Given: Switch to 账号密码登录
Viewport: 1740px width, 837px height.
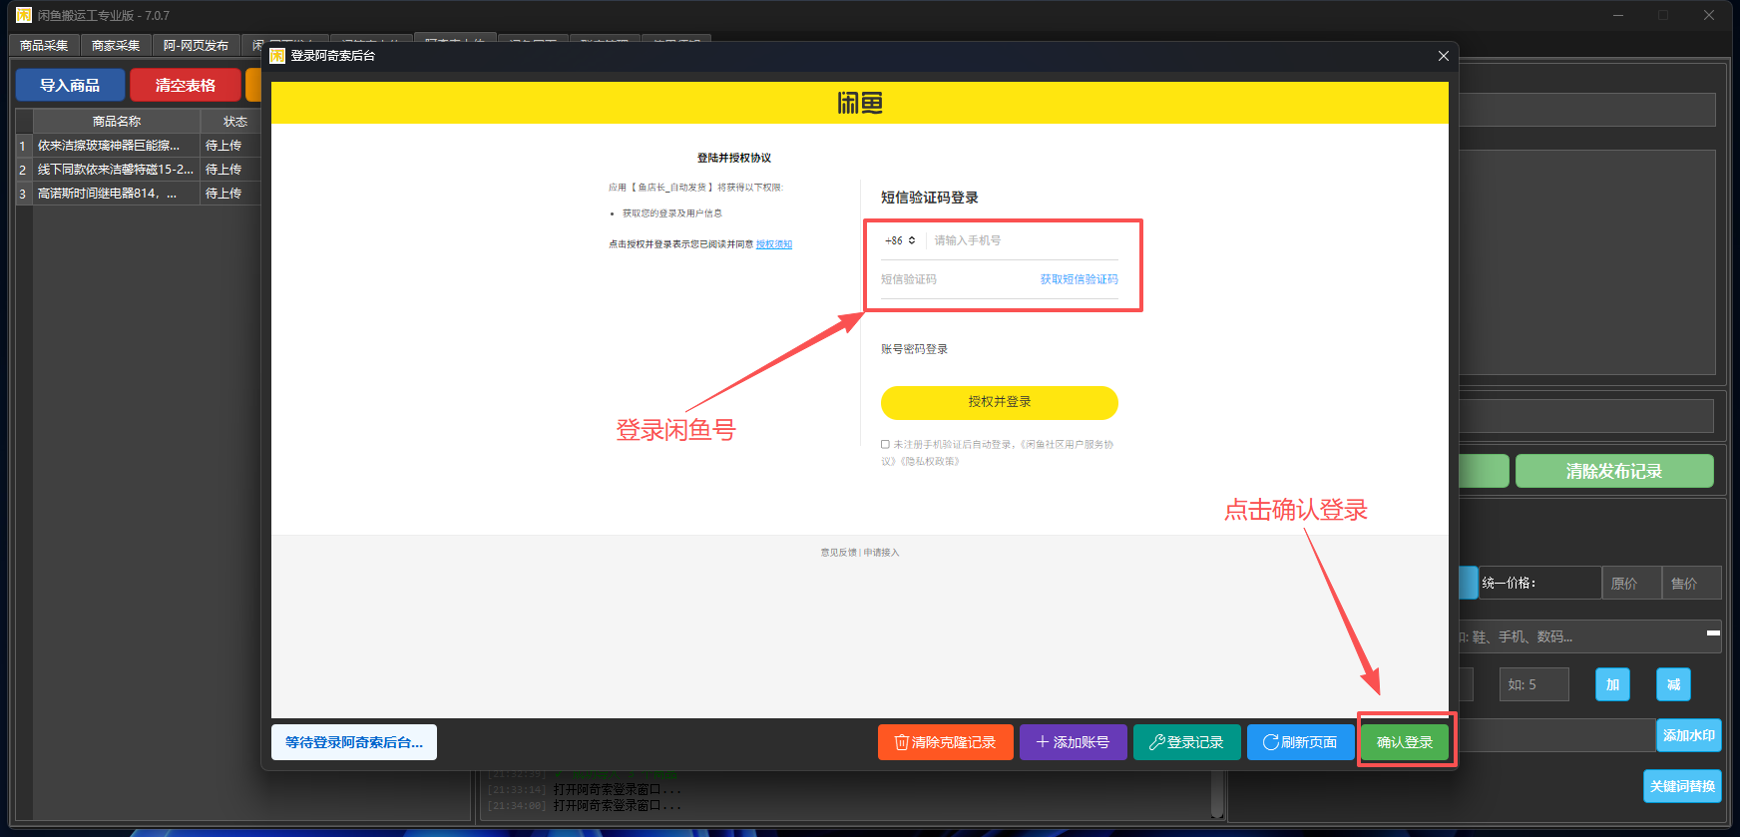Looking at the screenshot, I should click(x=914, y=349).
